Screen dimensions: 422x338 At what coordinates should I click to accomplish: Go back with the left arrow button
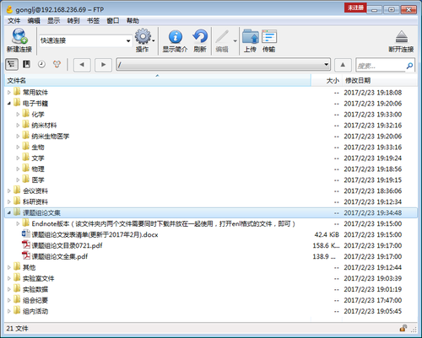pyautogui.click(x=82, y=65)
